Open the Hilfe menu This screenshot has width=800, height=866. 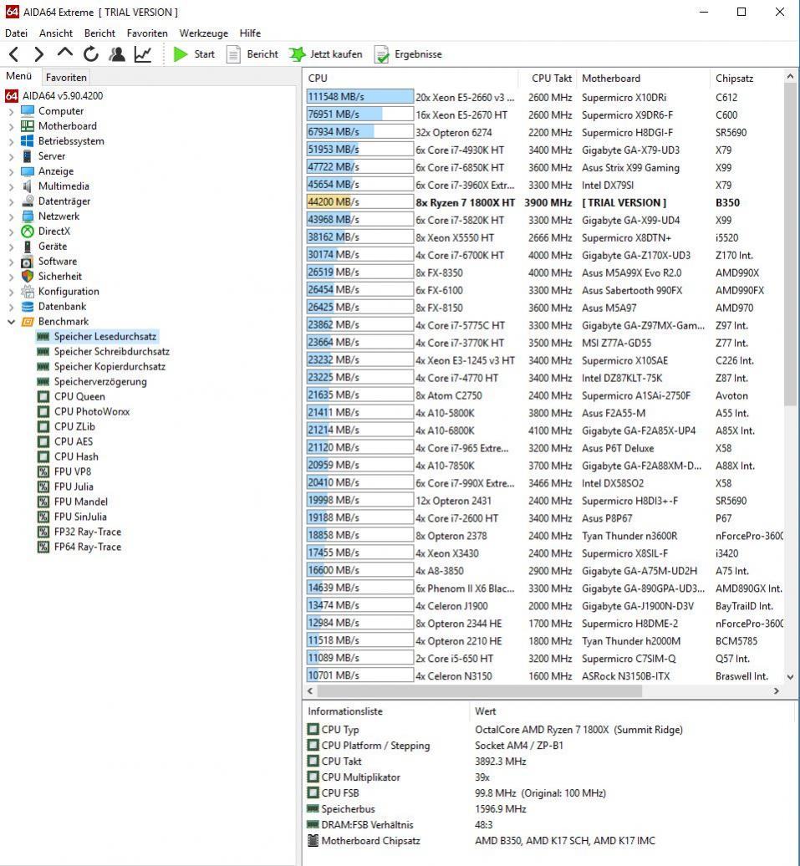click(250, 33)
